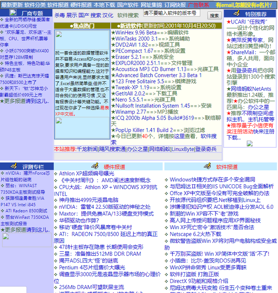This screenshot has height=293, width=278.
Task: Open 登录奇兵 recommended site link
Action: coord(206,149)
